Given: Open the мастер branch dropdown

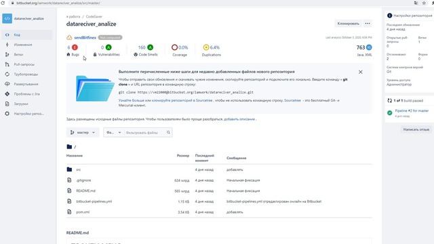Looking at the screenshot, I should pyautogui.click(x=83, y=133).
